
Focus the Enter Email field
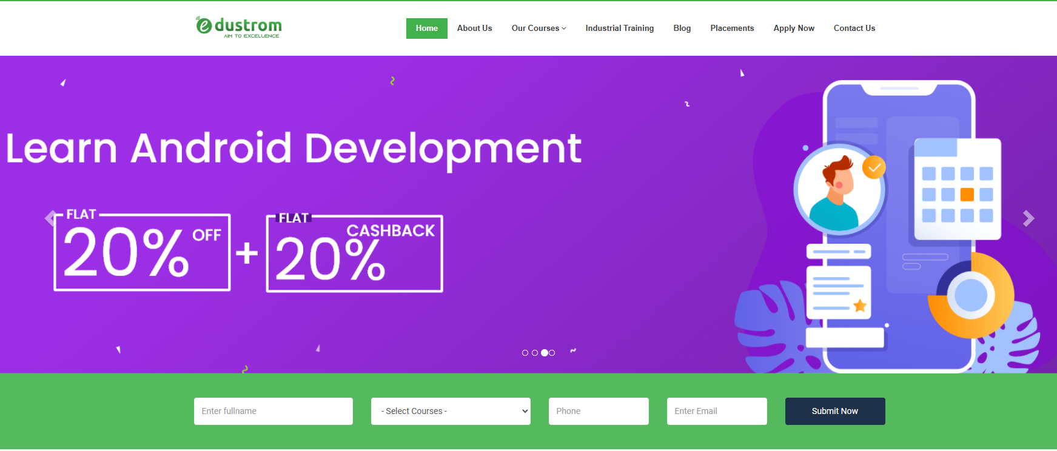tap(717, 411)
